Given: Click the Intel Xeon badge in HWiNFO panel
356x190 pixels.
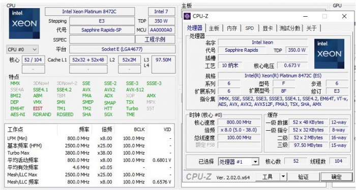Looking at the screenshot, I should coord(24,23).
